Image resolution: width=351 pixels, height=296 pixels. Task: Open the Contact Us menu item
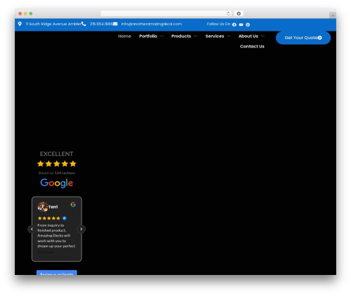pyautogui.click(x=252, y=46)
